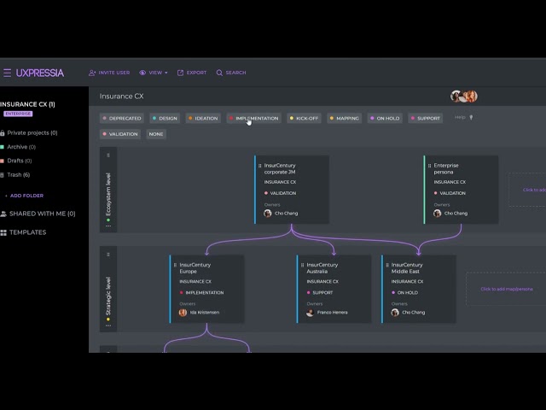Click drag handle on InsurCentury Australia card
The height and width of the screenshot is (410, 546).
[x=302, y=265]
